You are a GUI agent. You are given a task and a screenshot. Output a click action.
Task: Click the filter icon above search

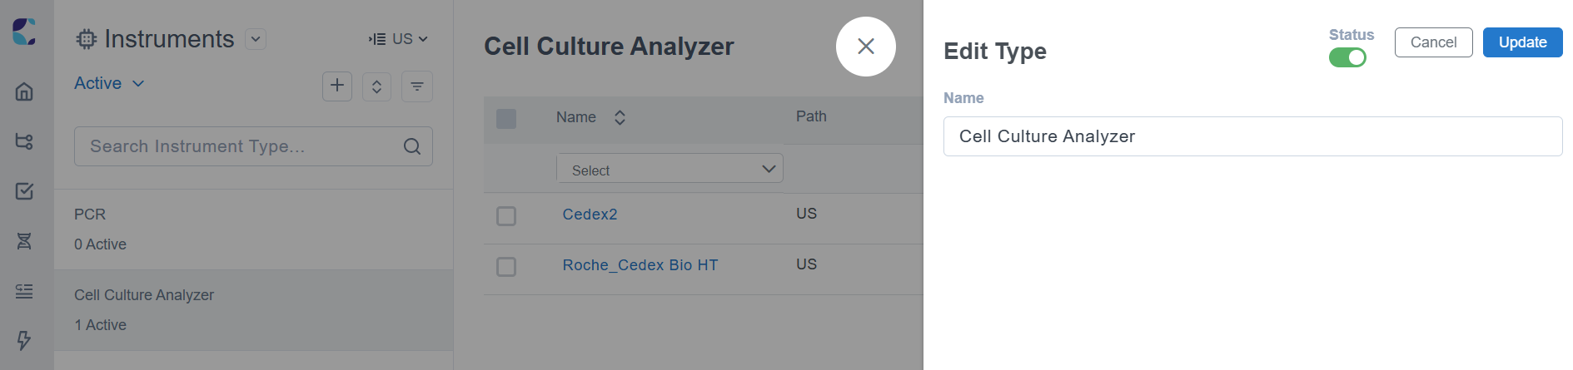(417, 86)
